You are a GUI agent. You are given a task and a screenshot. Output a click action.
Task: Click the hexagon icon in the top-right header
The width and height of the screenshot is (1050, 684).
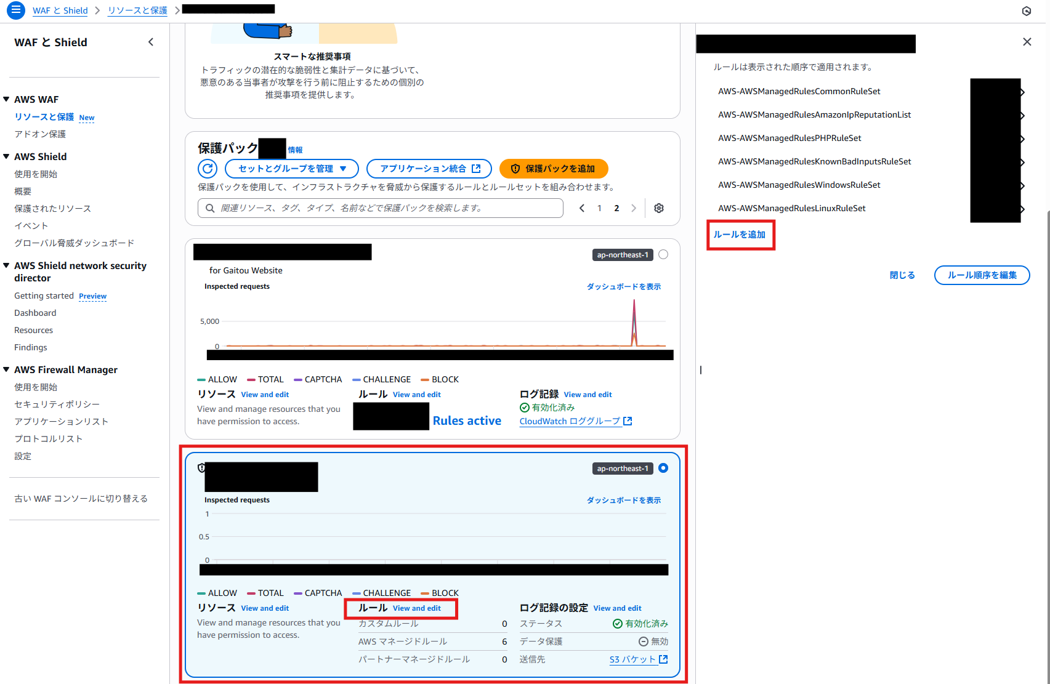[1027, 11]
